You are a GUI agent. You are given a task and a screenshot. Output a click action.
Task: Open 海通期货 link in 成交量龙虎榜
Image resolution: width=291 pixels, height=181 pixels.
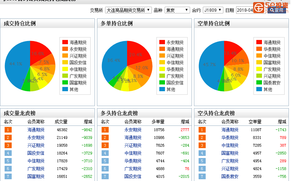[36, 130]
